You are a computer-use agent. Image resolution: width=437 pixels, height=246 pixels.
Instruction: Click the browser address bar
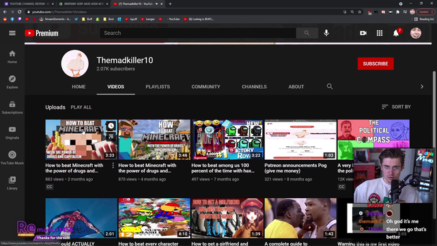[184, 12]
